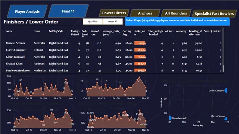Sort by Batting Avg column header
The height and width of the screenshot is (134, 239).
127,33
